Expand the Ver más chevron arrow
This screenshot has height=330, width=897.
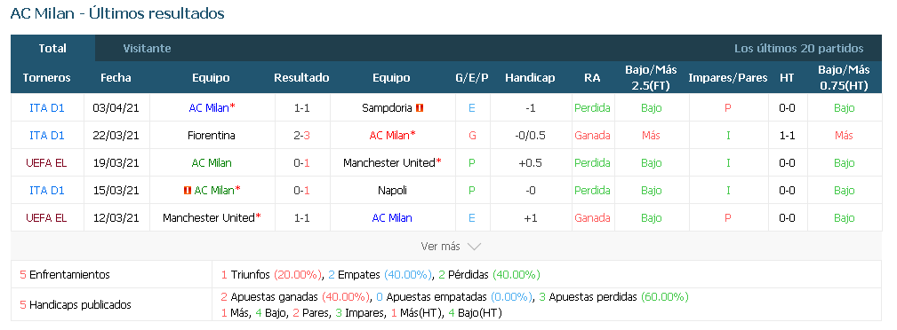tap(474, 247)
